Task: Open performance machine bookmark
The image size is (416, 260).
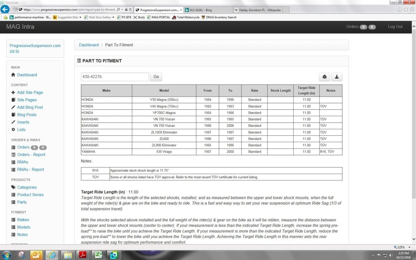Action: coord(30,17)
